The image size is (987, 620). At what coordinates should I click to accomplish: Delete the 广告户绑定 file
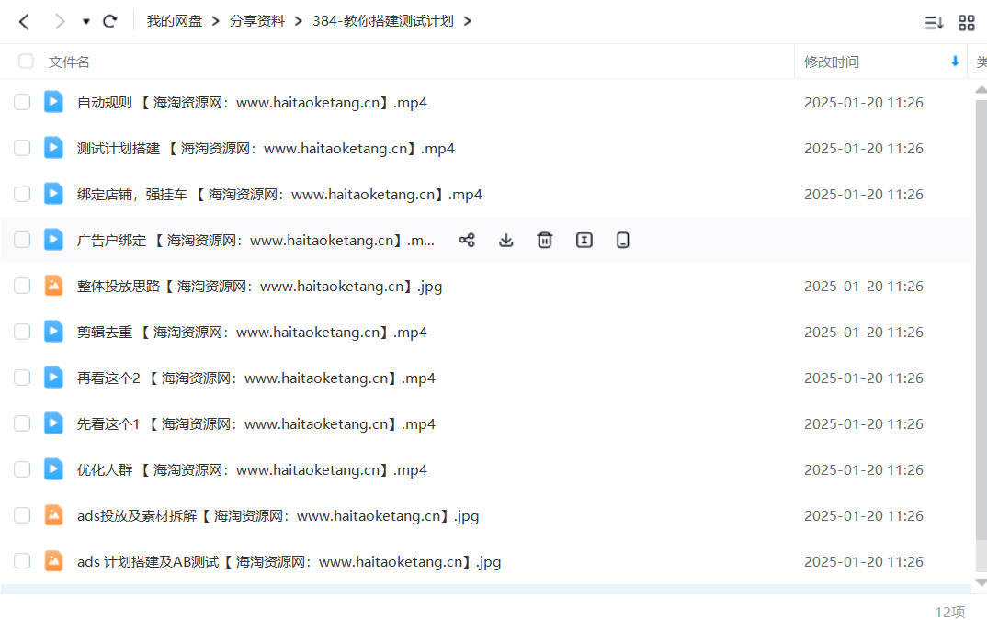[544, 240]
